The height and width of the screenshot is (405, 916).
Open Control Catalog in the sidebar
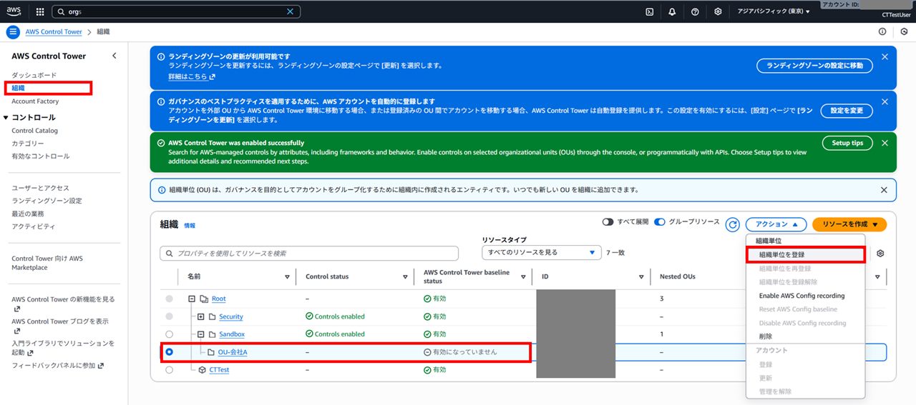coord(34,131)
